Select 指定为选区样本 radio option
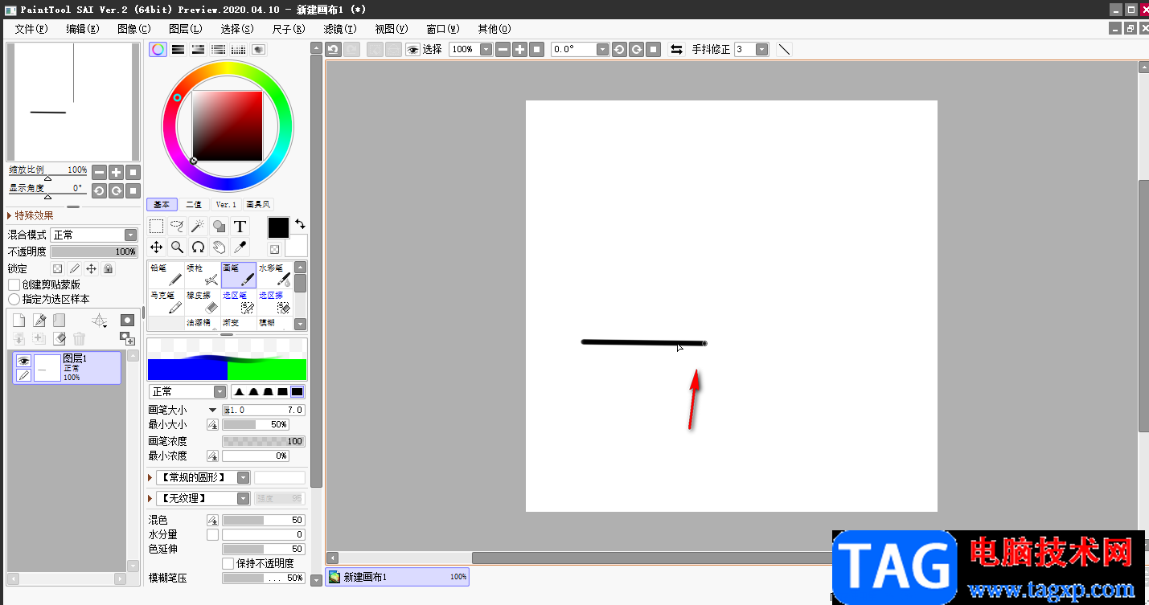The image size is (1149, 605). pyautogui.click(x=14, y=299)
